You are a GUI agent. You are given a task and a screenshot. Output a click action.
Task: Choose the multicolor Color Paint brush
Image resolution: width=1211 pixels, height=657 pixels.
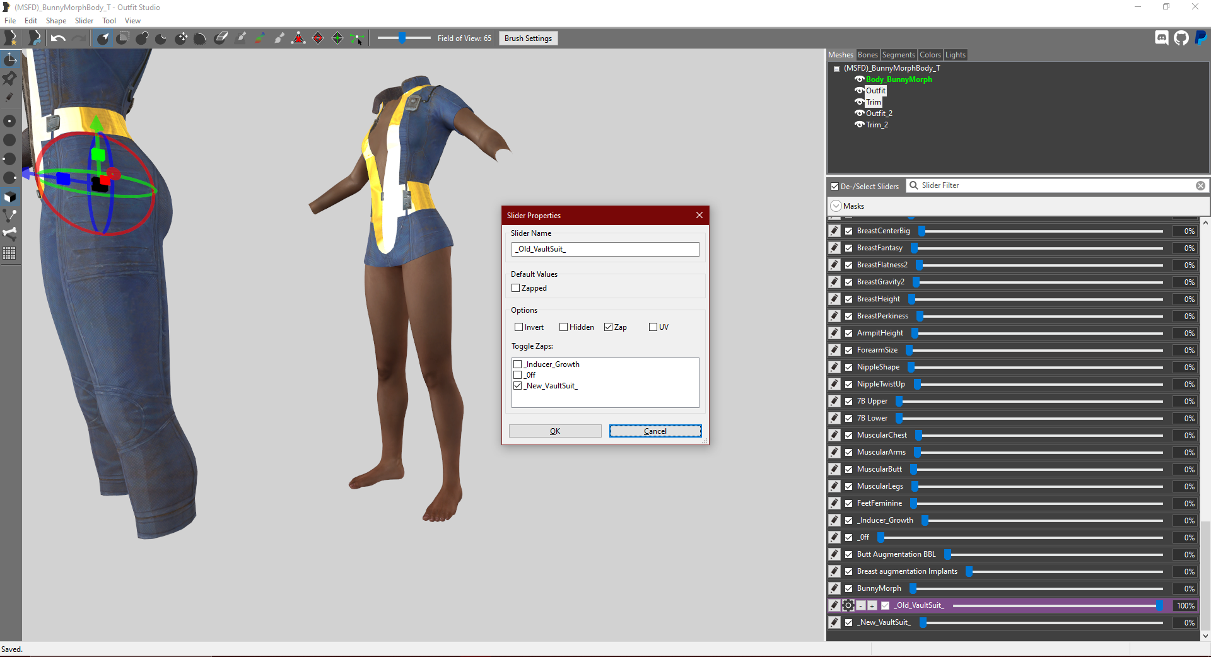coord(259,38)
